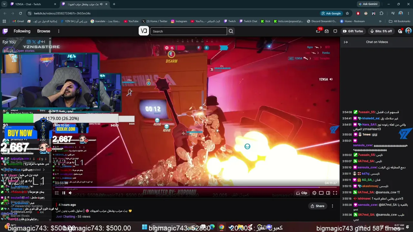Click the Ask Google button in address bar
413x232 pixels.
point(331,13)
